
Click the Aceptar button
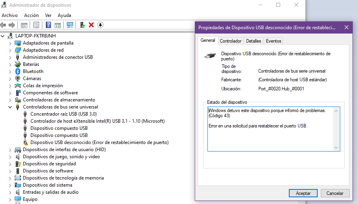(303, 193)
